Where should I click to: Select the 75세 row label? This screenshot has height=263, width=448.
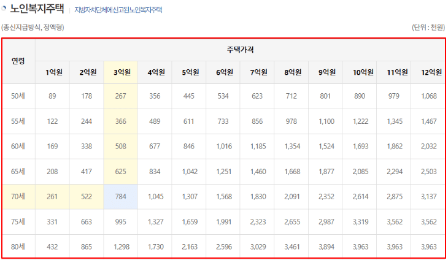pyautogui.click(x=18, y=222)
